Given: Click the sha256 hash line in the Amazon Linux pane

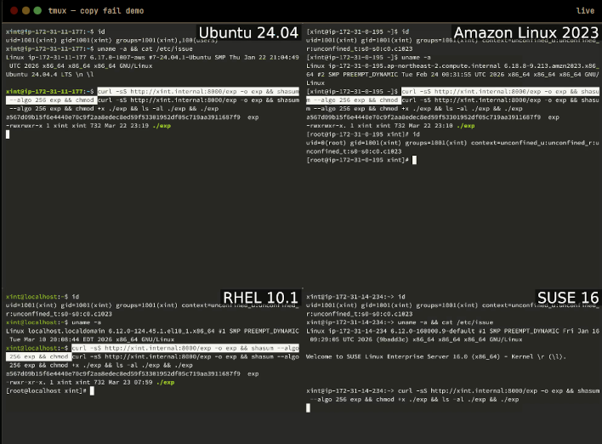Looking at the screenshot, I should click(x=433, y=117).
